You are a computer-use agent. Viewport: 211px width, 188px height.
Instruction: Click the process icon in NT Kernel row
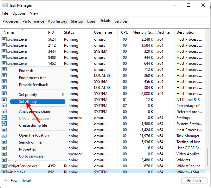pos(4,99)
